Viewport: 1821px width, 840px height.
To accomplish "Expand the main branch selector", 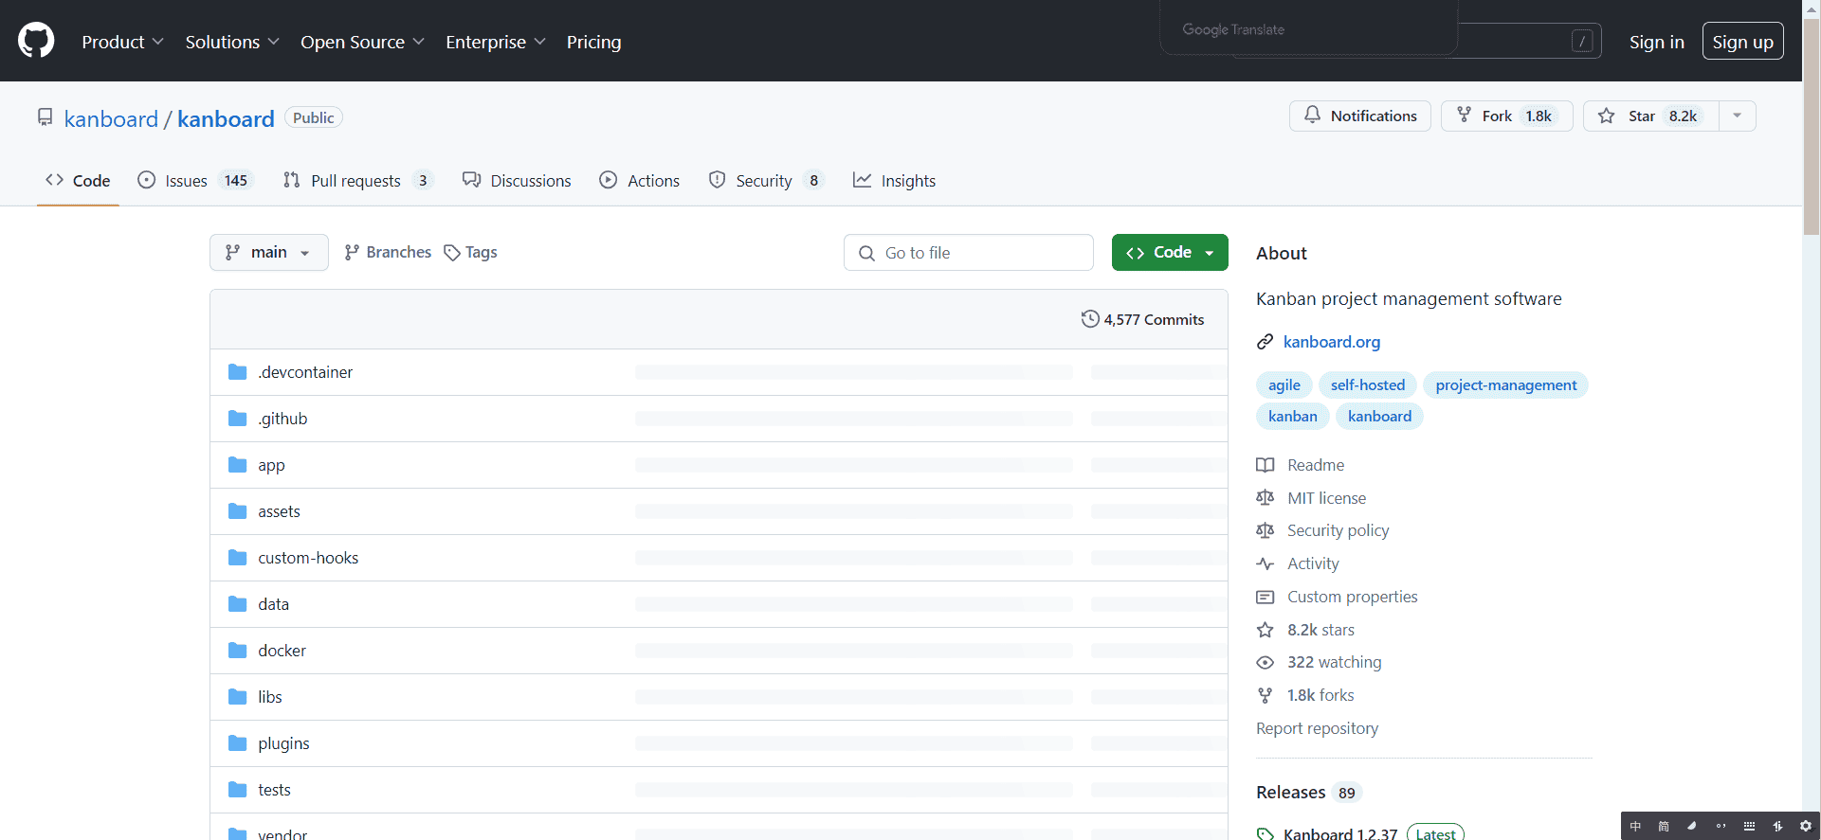I will click(268, 252).
